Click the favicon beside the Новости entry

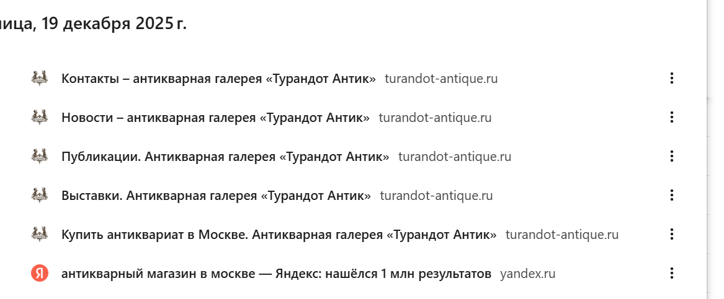tap(40, 118)
